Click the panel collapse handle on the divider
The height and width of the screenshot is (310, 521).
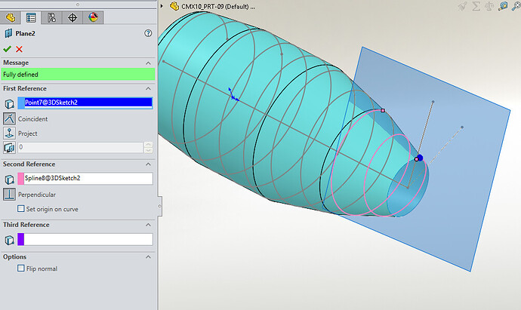pyautogui.click(x=159, y=206)
